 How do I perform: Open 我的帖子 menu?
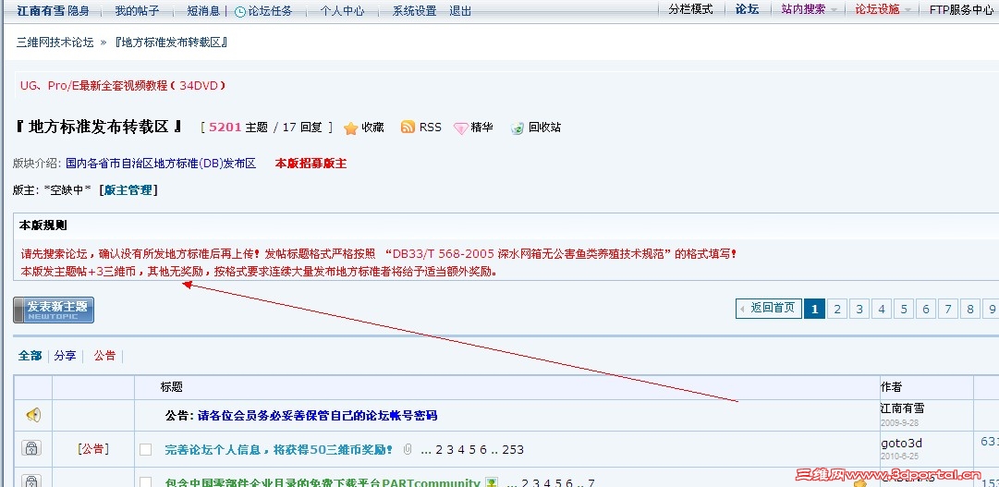coord(137,11)
